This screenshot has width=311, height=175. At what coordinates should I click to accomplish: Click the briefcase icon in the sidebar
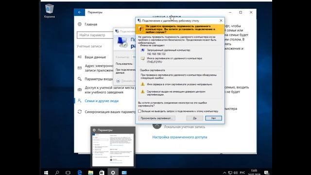[x=80, y=89]
